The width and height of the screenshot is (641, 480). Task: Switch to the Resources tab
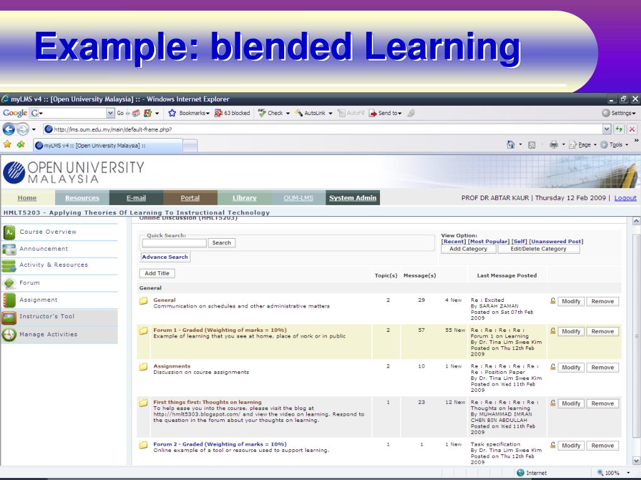(x=82, y=198)
